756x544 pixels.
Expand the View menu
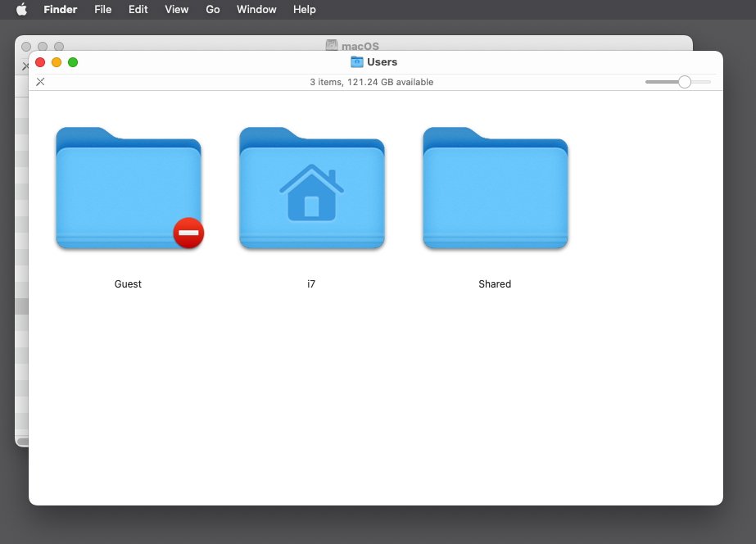click(x=176, y=10)
